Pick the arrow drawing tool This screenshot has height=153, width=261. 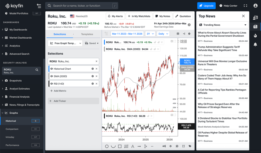click(139, 146)
